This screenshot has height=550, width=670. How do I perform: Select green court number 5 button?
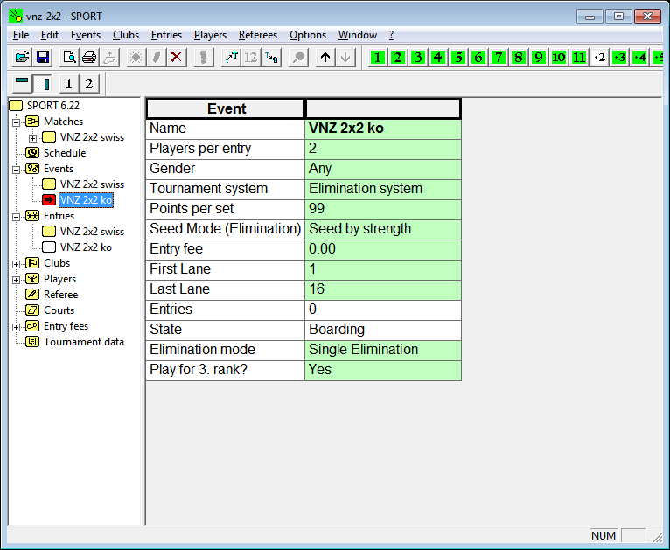point(458,58)
